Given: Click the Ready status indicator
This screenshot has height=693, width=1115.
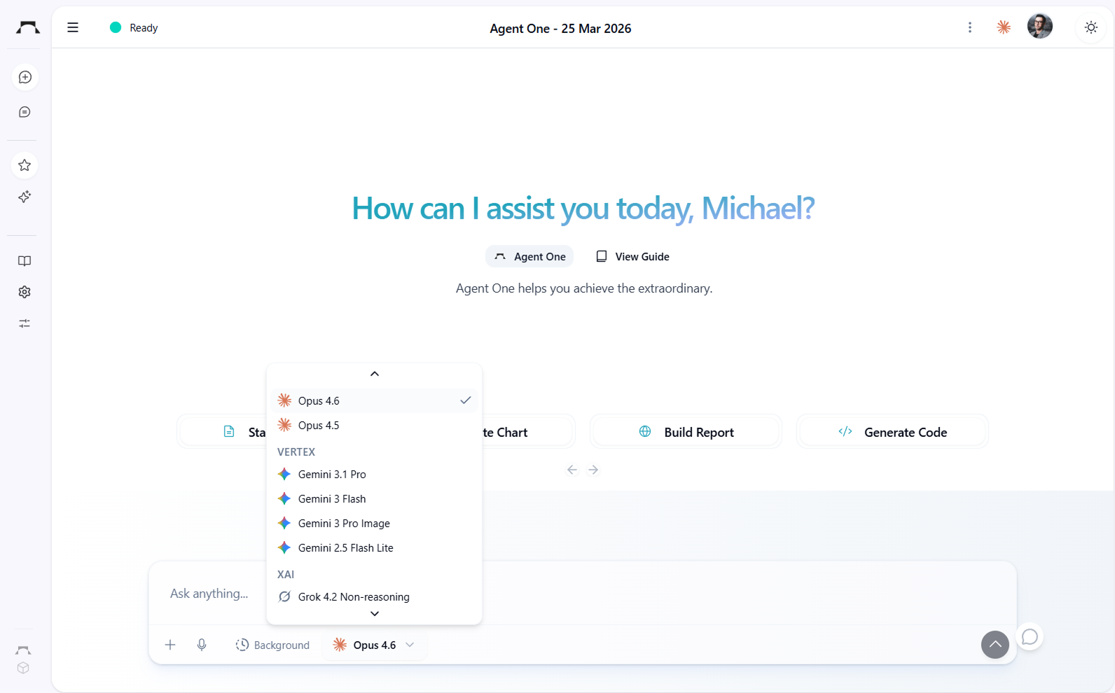Looking at the screenshot, I should [134, 27].
